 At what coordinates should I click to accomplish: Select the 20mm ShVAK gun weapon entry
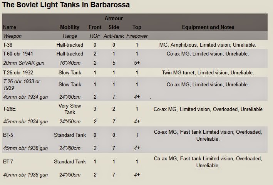click(23, 63)
